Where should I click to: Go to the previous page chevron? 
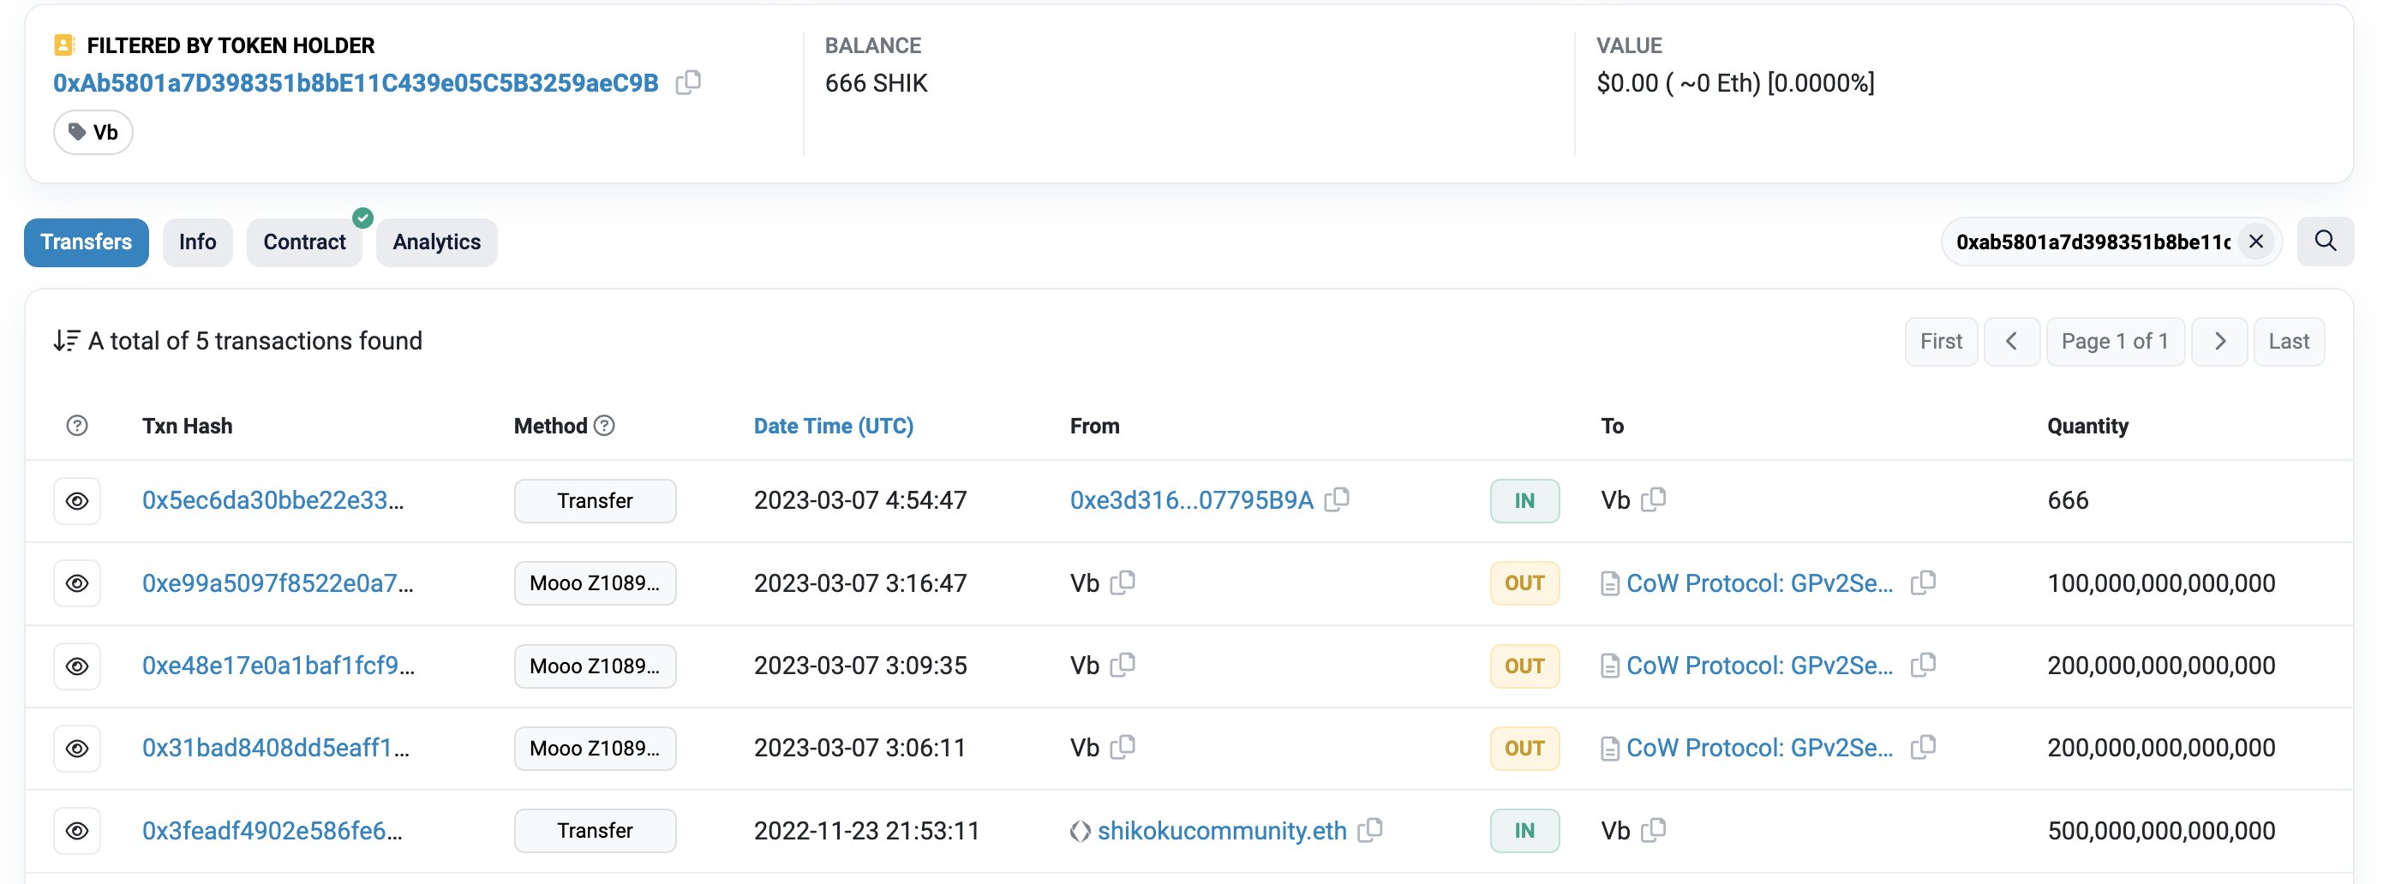(x=2012, y=341)
